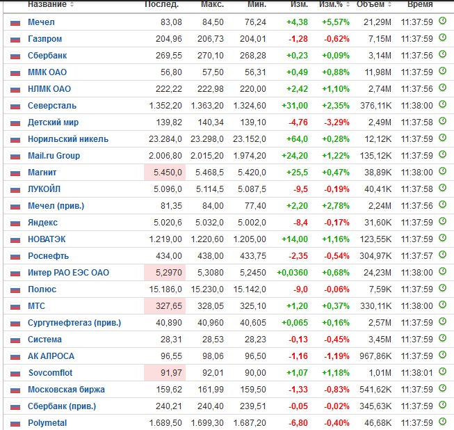Select the ММК ОАО volume 11,98M
The image size is (454, 430).
tap(378, 72)
